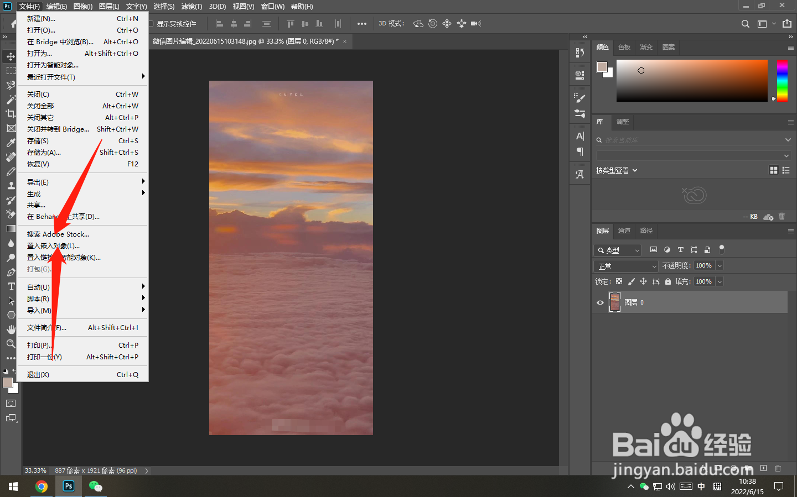Click the share icon in options bar
797x497 pixels.
(787, 24)
